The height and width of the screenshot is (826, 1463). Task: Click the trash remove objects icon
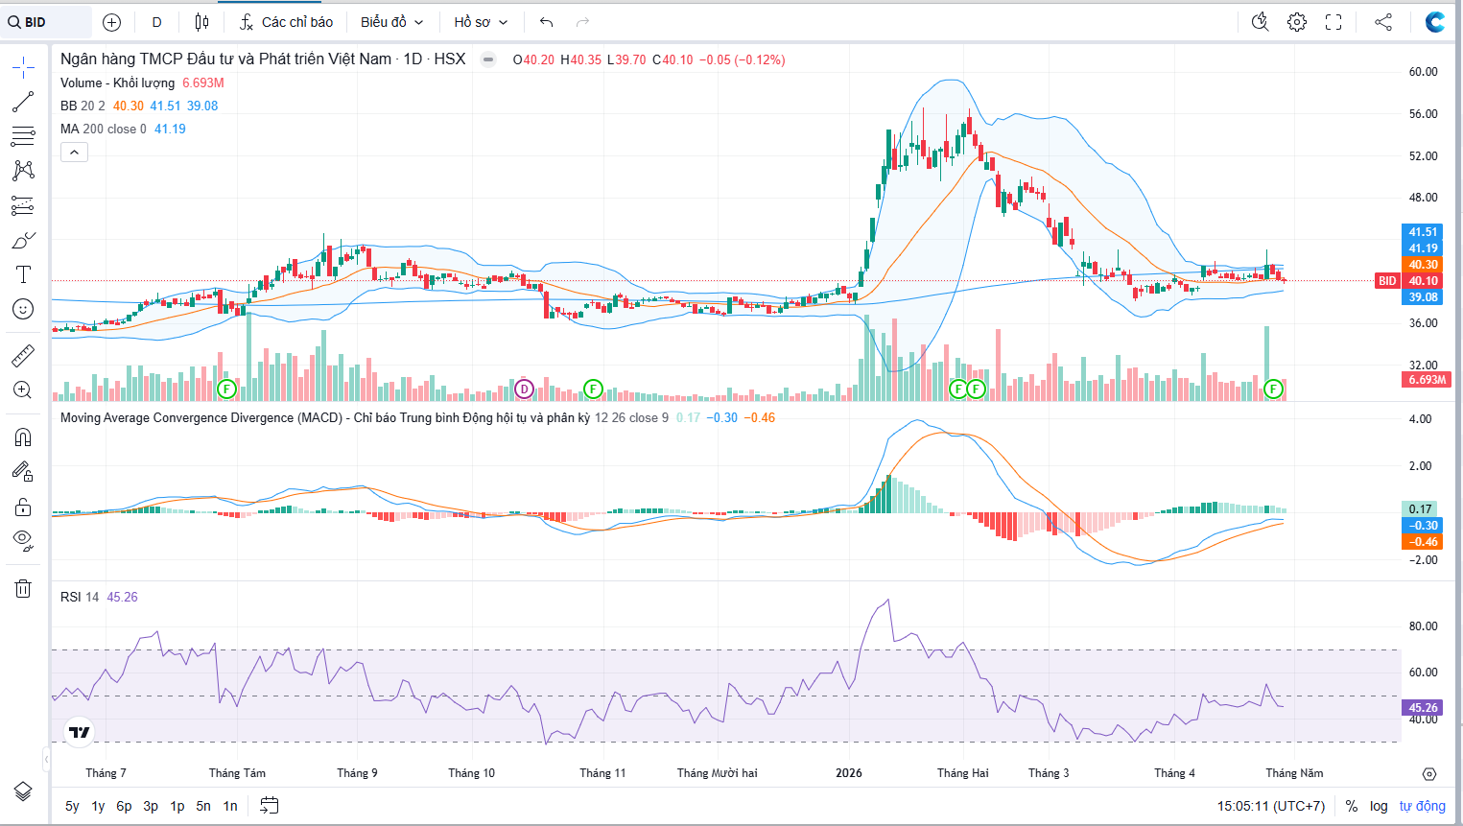23,588
